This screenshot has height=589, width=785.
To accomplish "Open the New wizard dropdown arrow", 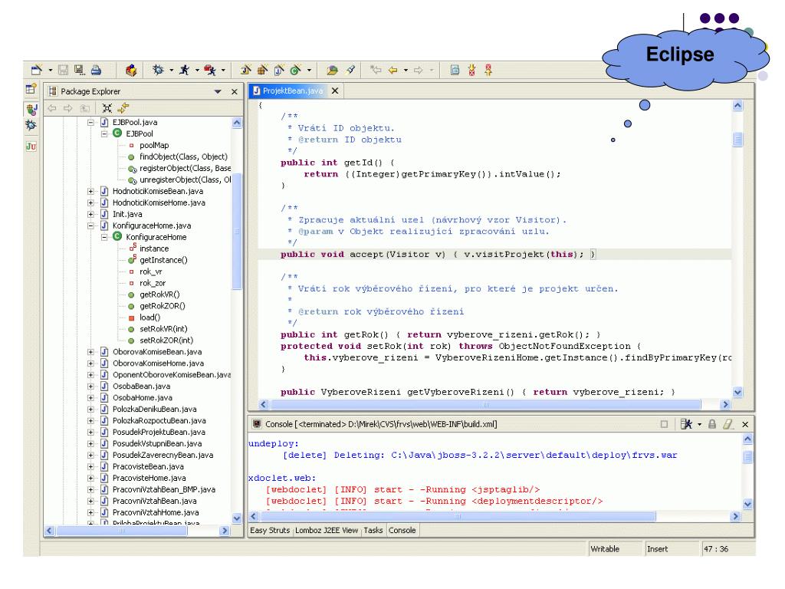I will pos(50,70).
